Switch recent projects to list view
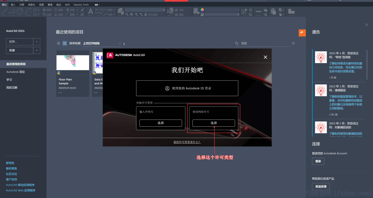Viewport: 373px width, 198px height. (x=58, y=43)
